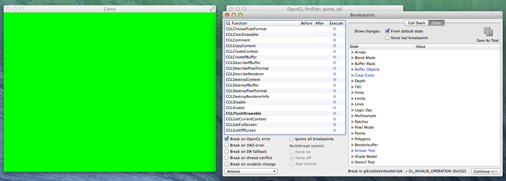Click execute dot for CGLFlushDrawable

335,113
